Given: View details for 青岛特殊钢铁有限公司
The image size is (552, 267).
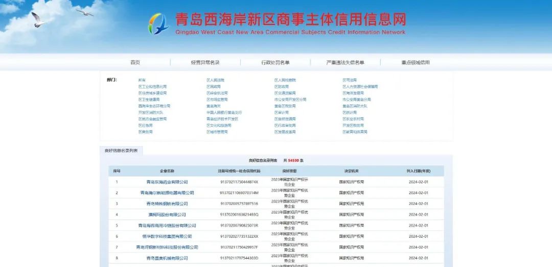Looking at the screenshot, I should click(167, 204).
